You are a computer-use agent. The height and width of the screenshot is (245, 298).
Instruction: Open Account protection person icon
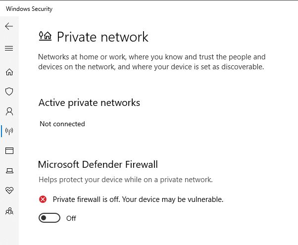click(x=9, y=111)
